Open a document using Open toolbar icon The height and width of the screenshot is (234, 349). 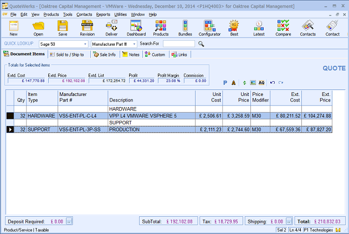[x=38, y=28]
